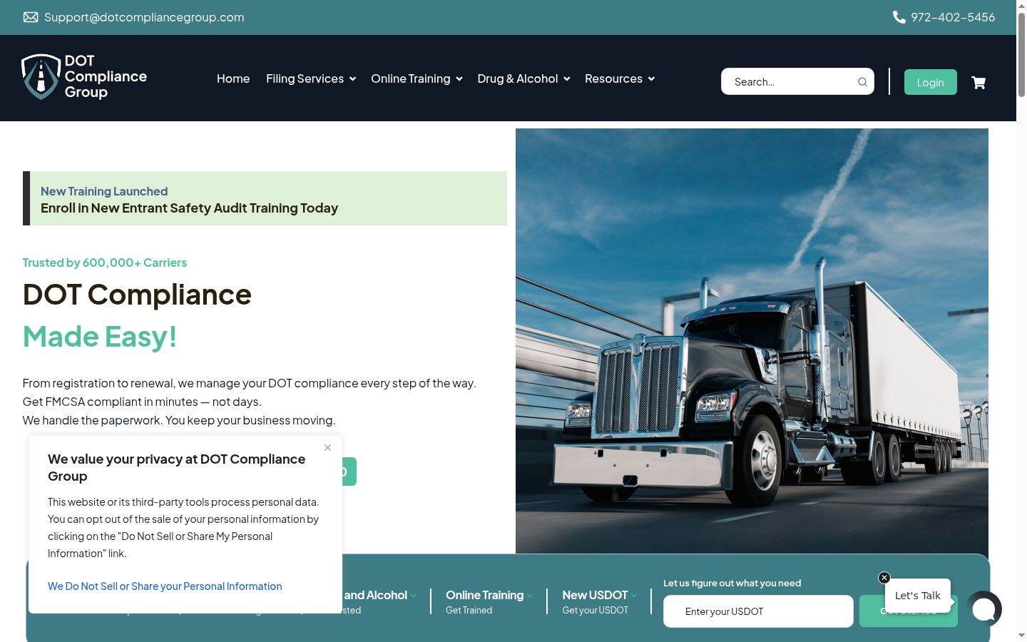Open the Support@dotcompliancegroup.com email link
Viewport: 1027px width, 642px height.
tap(144, 17)
